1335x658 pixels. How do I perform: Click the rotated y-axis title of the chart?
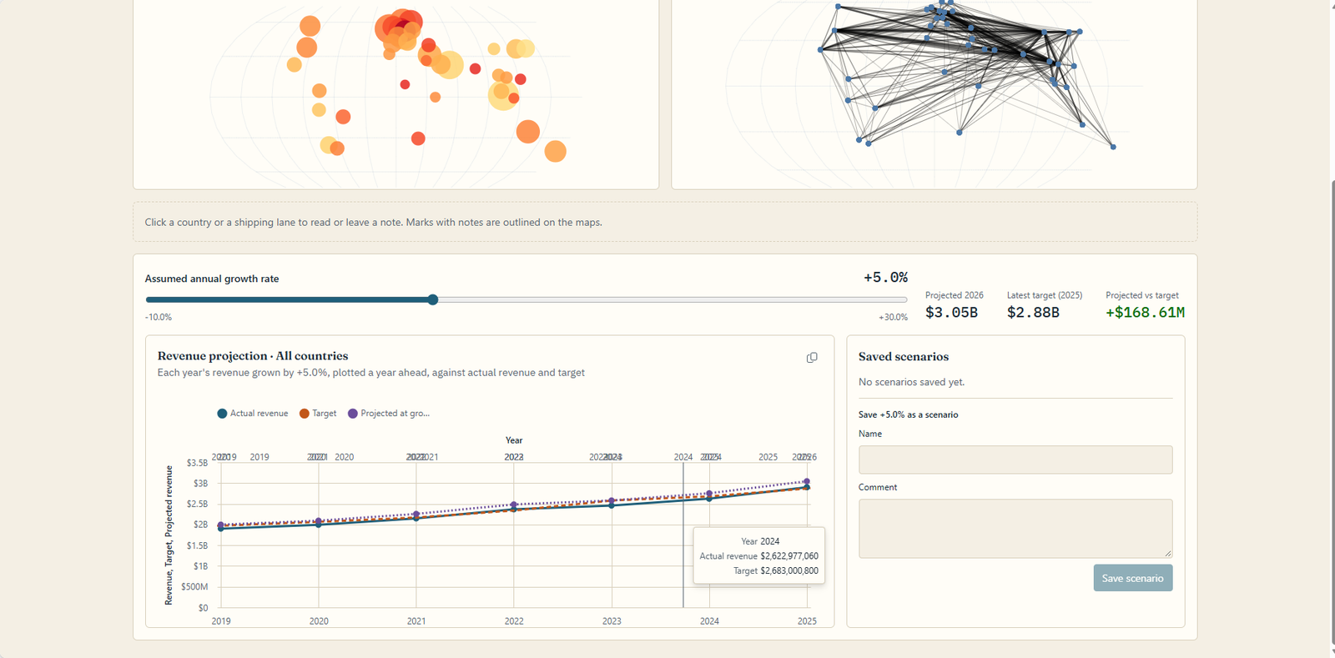click(169, 535)
